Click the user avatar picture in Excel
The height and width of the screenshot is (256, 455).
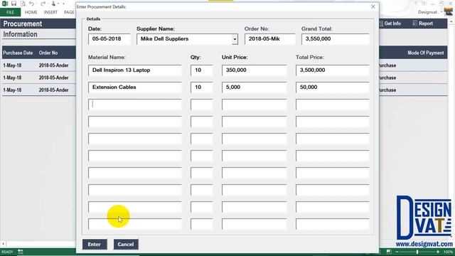pyautogui.click(x=449, y=11)
